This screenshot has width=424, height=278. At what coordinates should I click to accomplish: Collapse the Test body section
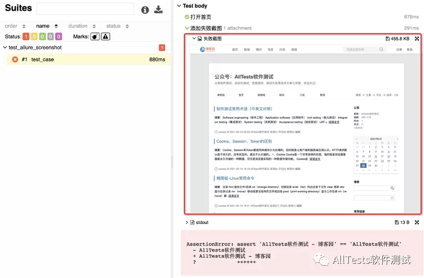point(179,6)
